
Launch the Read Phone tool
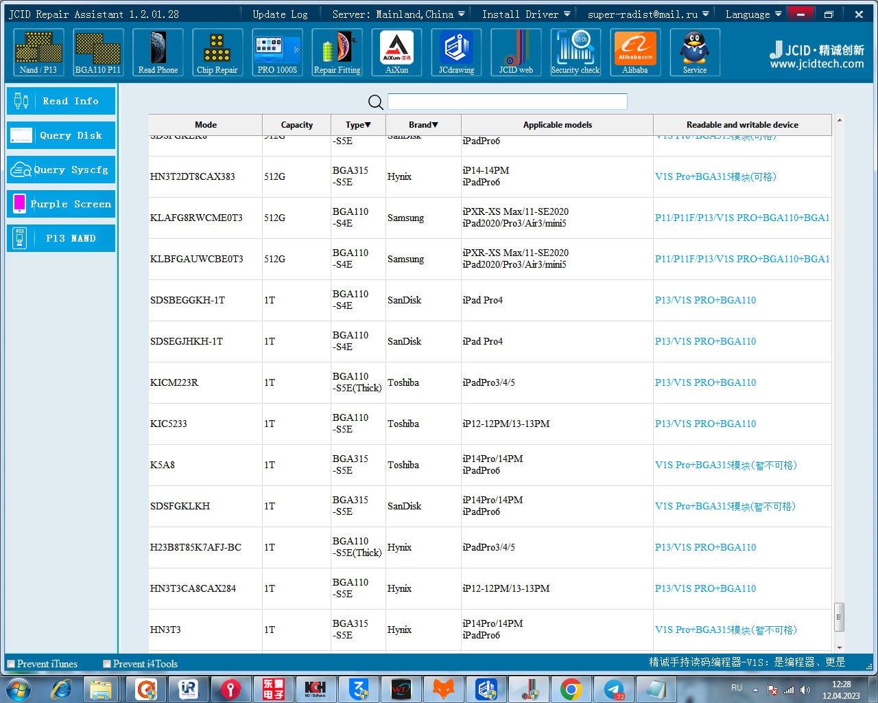[x=158, y=52]
